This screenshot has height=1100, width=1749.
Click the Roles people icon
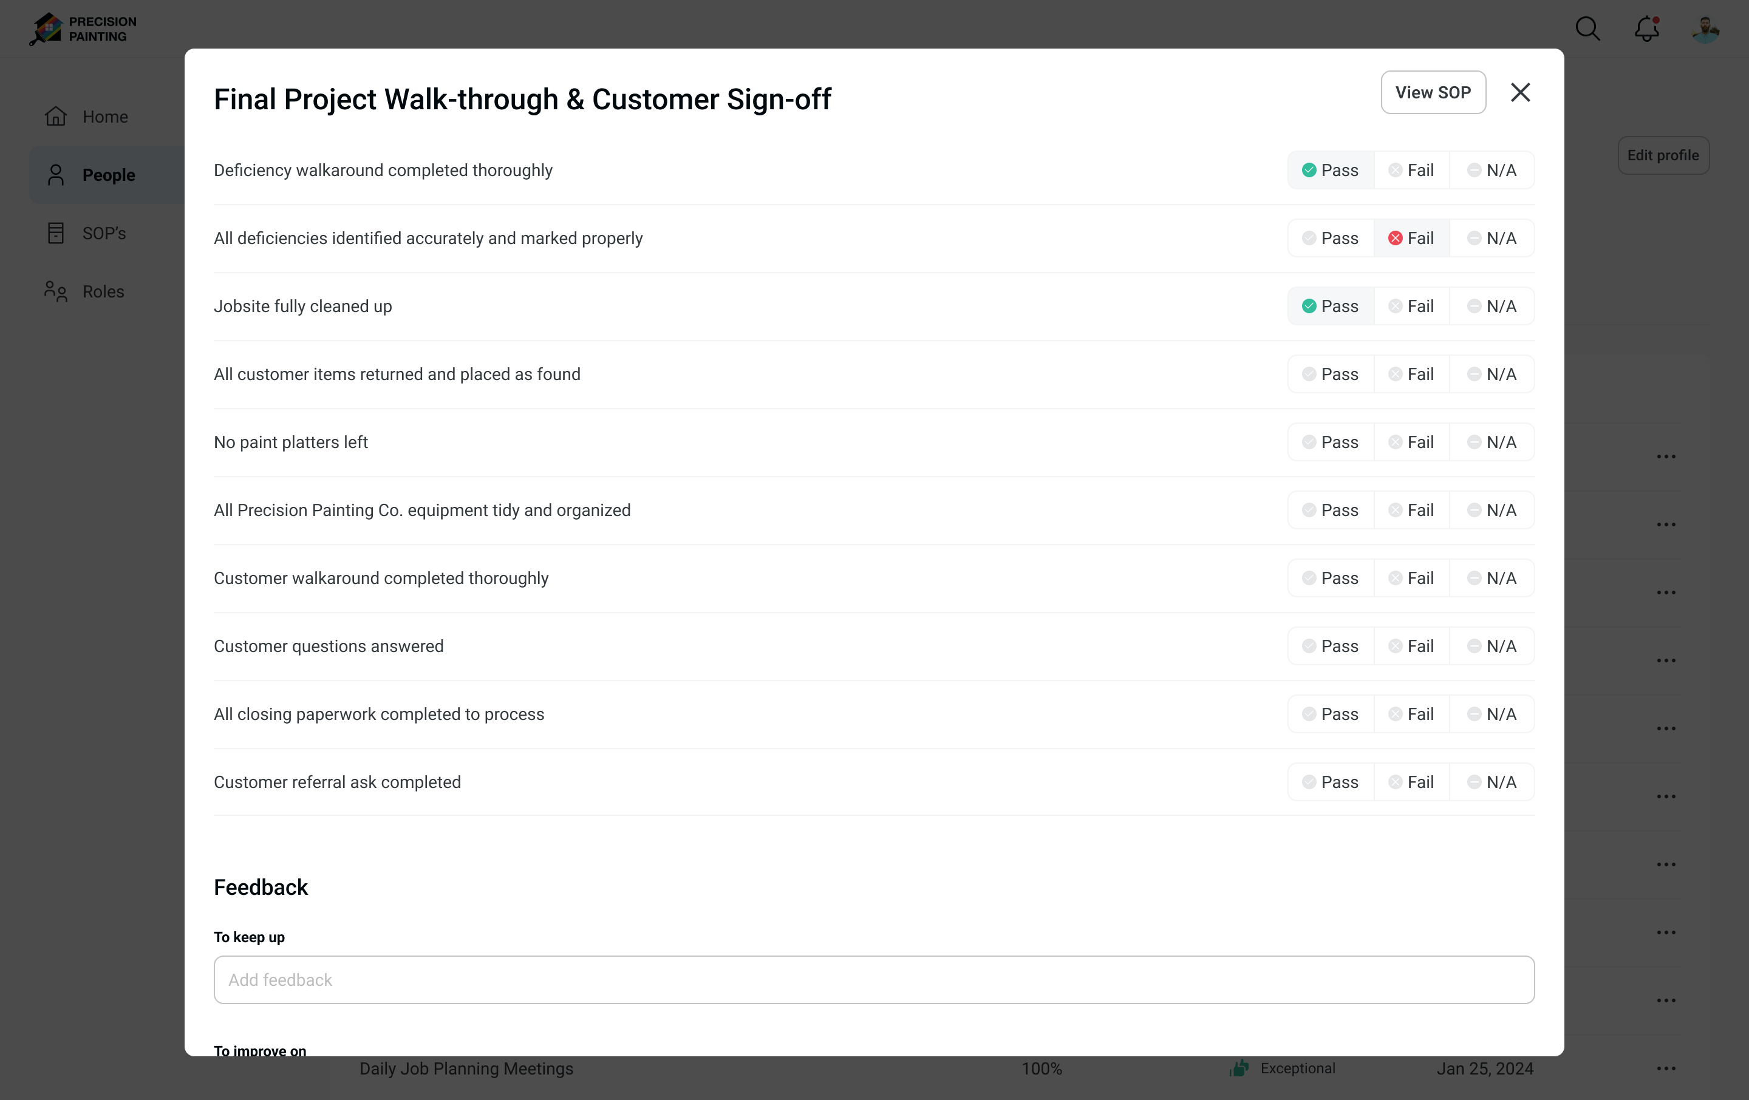[56, 291]
